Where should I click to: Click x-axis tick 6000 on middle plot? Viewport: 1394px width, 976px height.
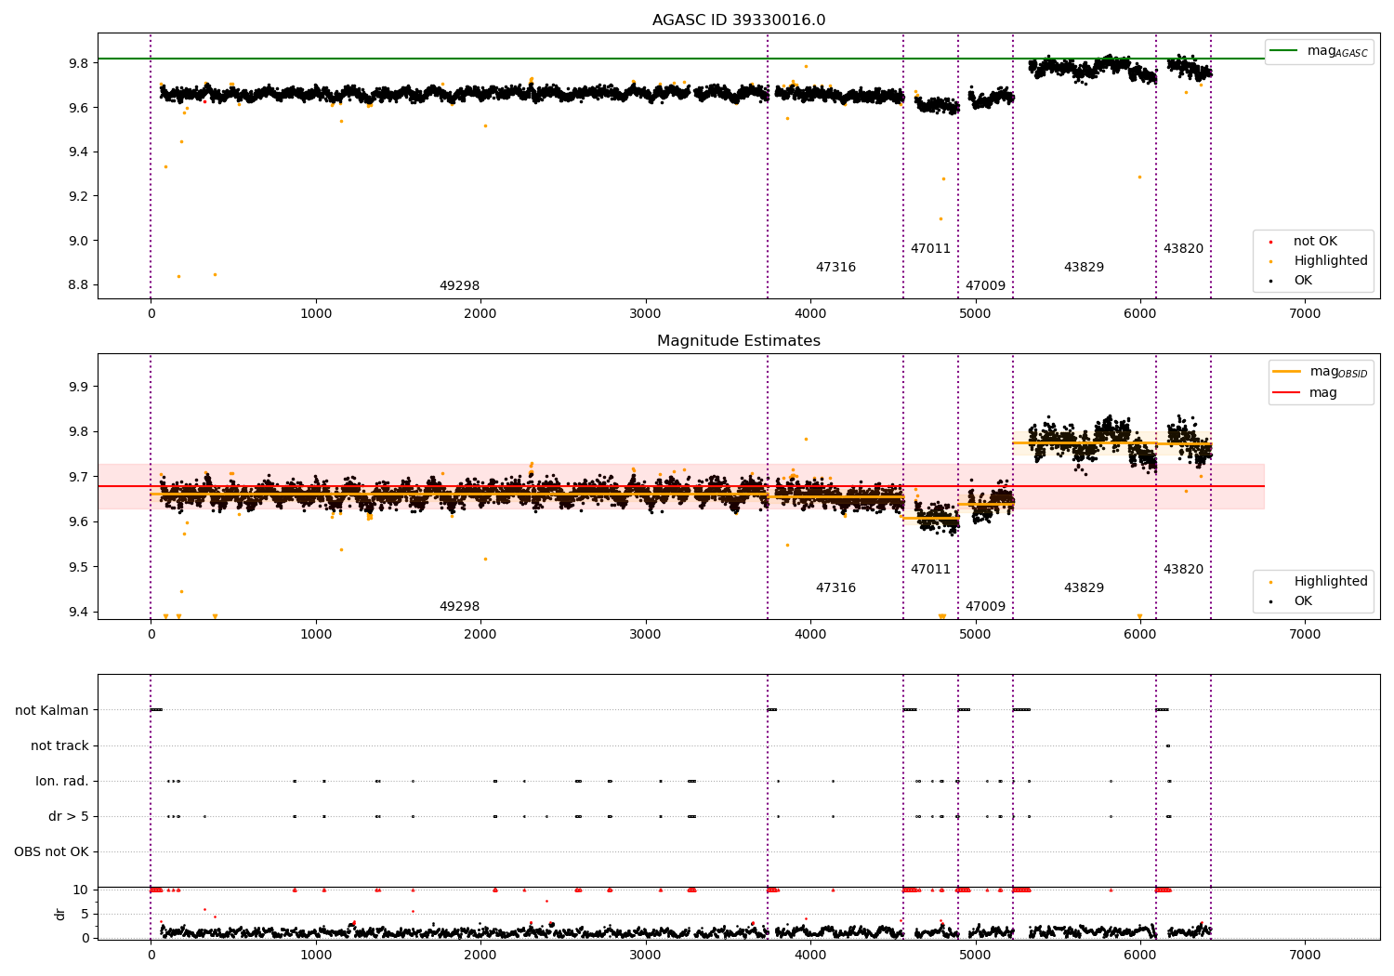point(1140,635)
